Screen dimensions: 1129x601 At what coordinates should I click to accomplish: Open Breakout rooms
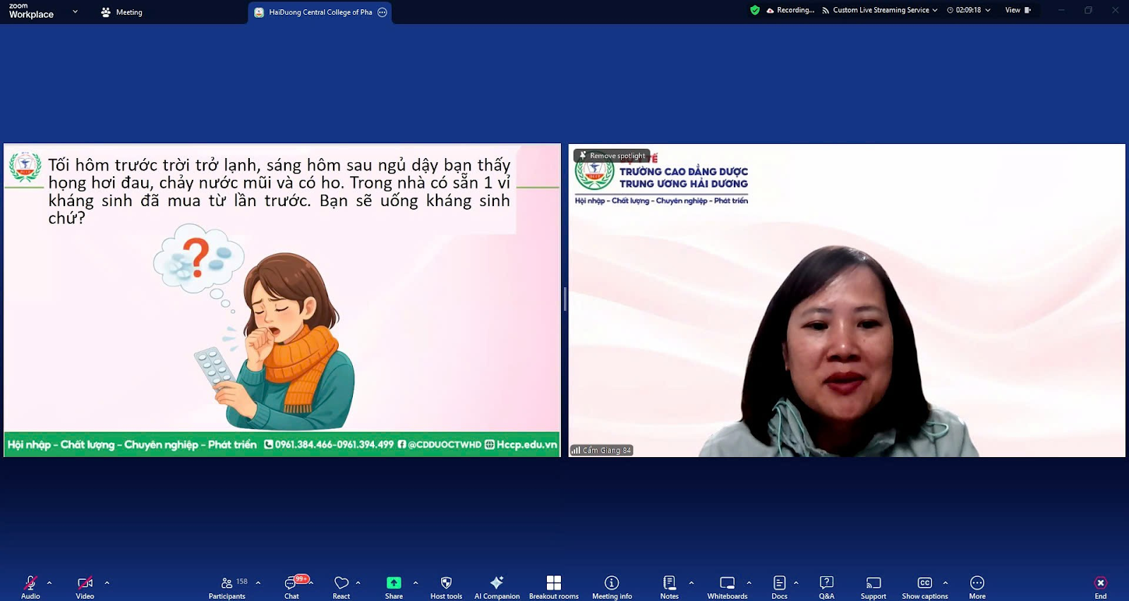(553, 586)
